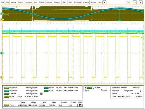
Task: Click the St Dev value 0.0
Action: tap(64, 105)
